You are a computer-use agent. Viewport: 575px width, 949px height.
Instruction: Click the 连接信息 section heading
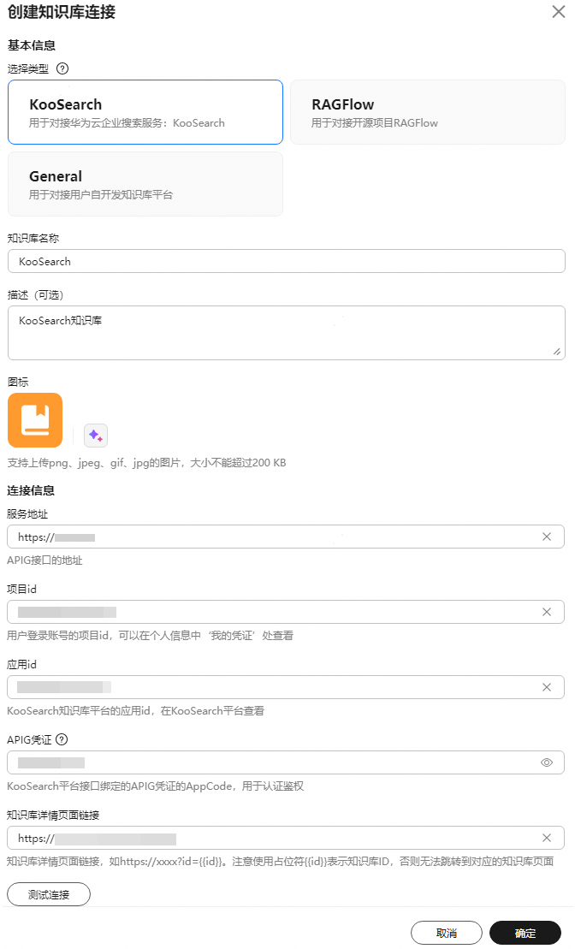[x=31, y=490]
